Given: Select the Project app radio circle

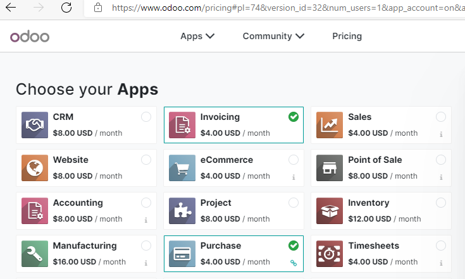Looking at the screenshot, I should click(x=294, y=203).
